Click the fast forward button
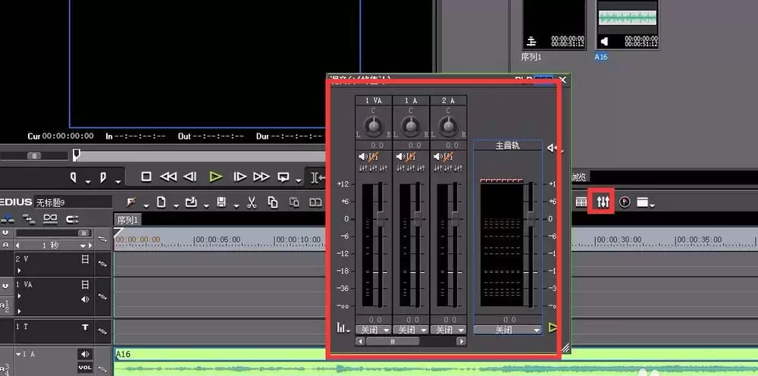The height and width of the screenshot is (376, 758). (262, 177)
